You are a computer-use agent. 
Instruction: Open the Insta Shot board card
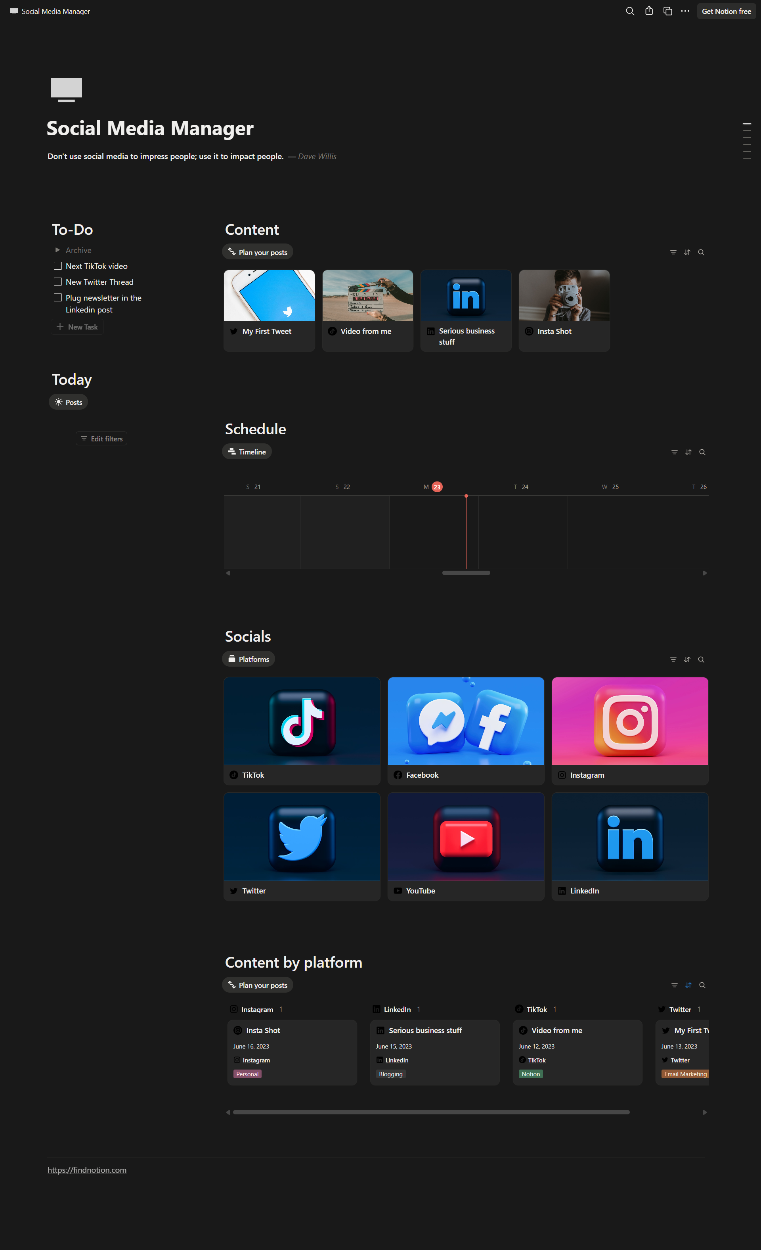pyautogui.click(x=293, y=1052)
